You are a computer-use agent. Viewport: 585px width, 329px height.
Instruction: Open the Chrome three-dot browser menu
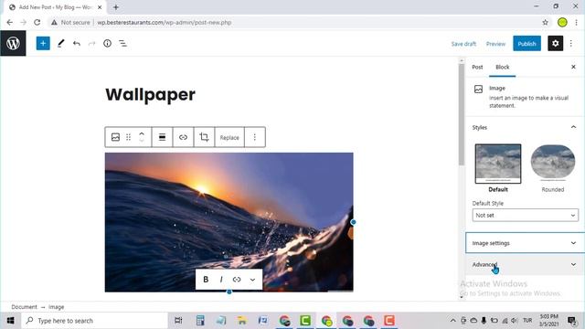click(576, 22)
